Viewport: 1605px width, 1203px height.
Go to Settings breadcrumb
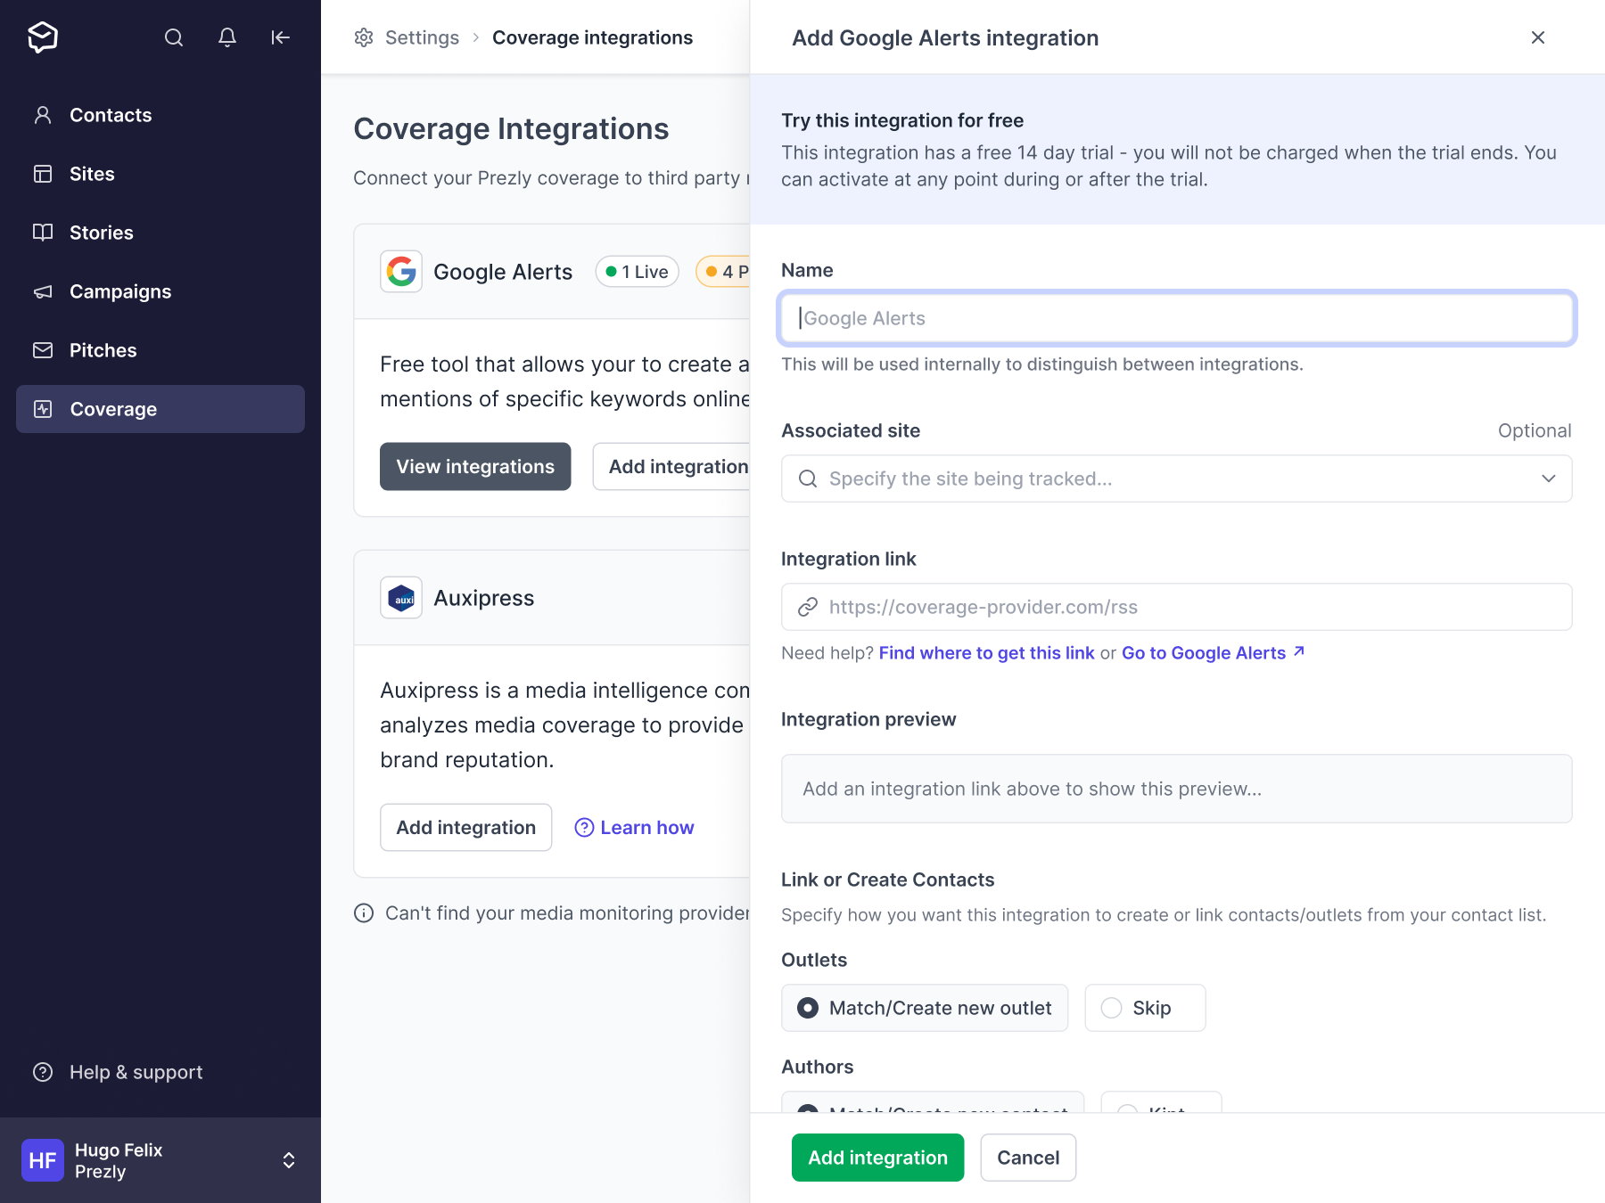pyautogui.click(x=422, y=37)
